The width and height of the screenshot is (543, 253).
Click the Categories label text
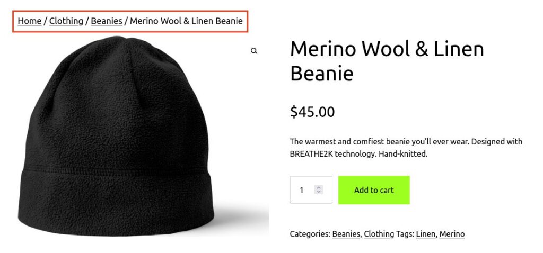310,234
